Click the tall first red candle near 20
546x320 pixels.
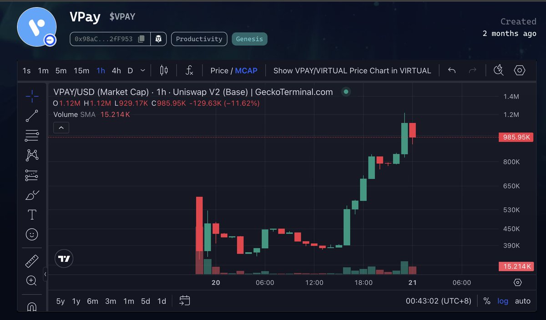click(x=199, y=224)
